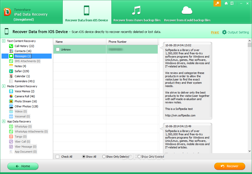Click the message dated 10-06-2014 04:13:02
The image size is (252, 174).
pyautogui.click(x=187, y=81)
